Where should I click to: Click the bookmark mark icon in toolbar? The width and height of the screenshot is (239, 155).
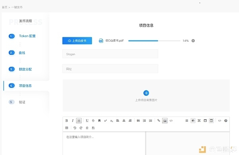(99, 121)
